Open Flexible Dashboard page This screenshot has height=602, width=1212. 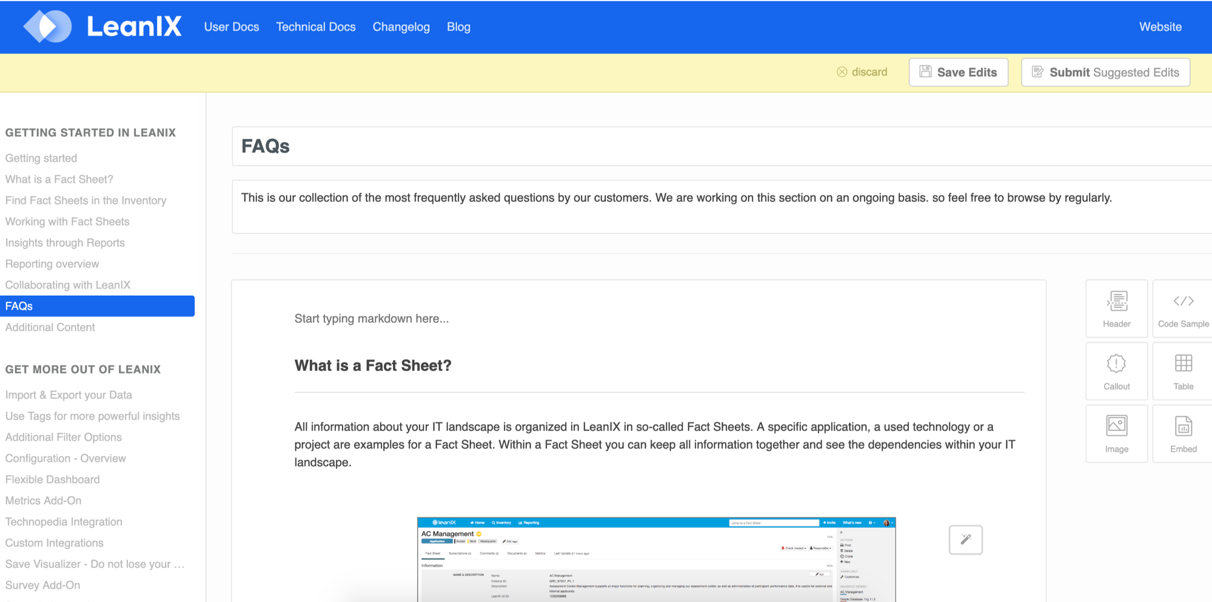(53, 480)
